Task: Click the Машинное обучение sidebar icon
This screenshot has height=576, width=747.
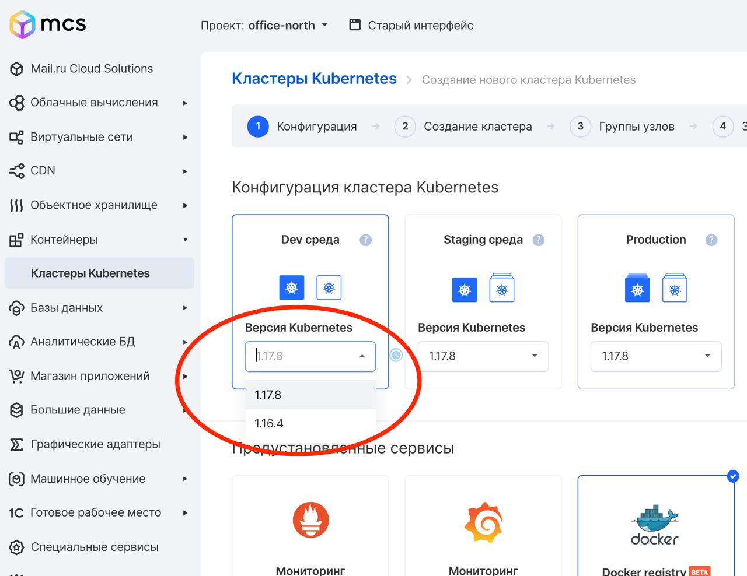Action: coord(16,479)
